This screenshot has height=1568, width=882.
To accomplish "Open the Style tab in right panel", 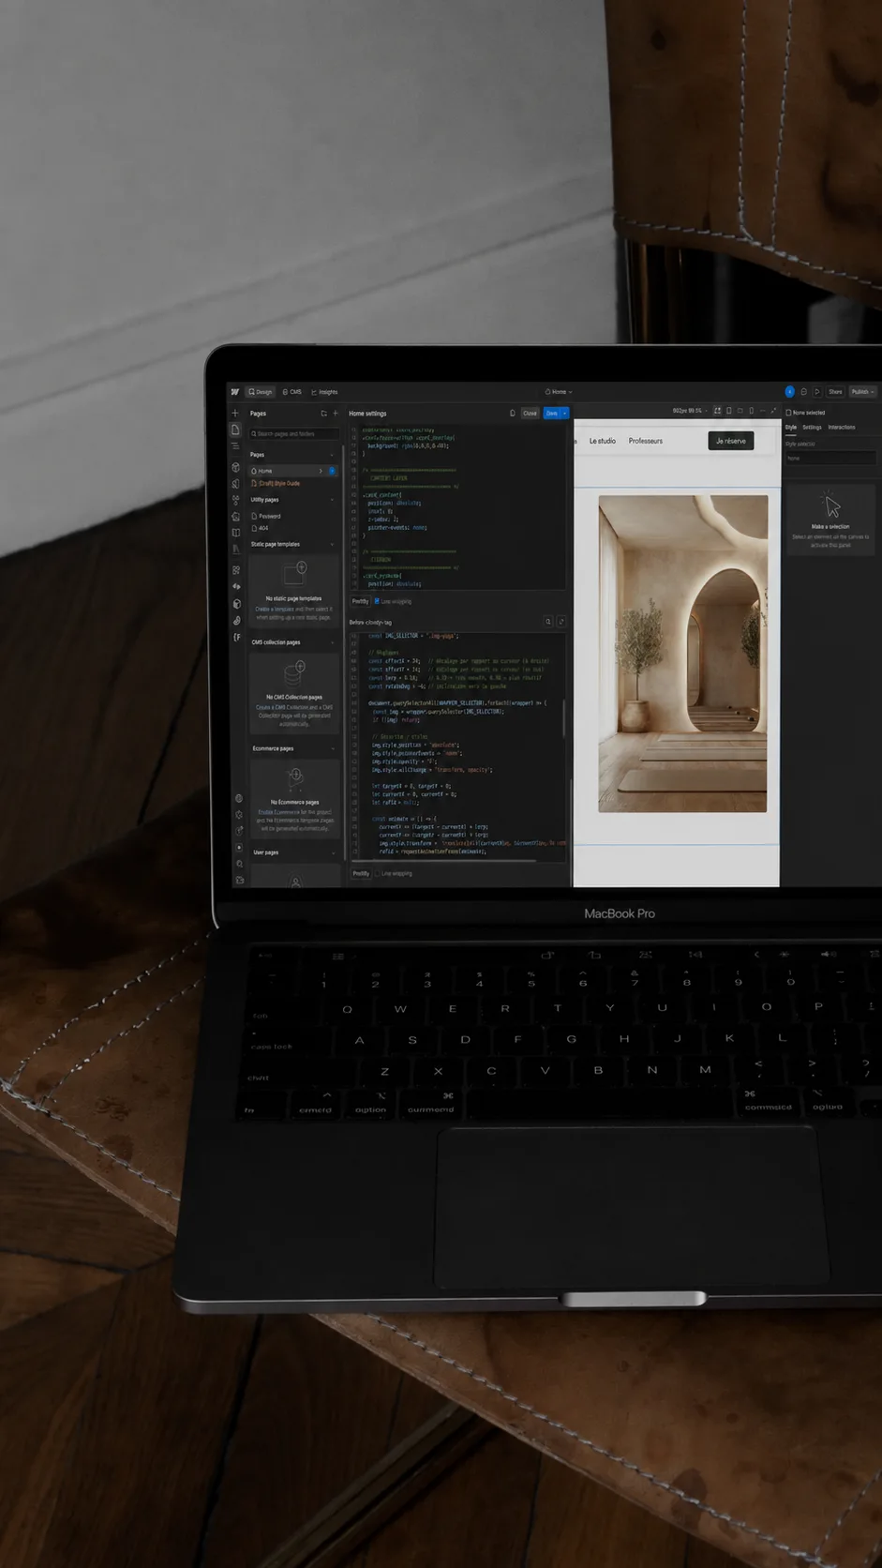I will tap(791, 427).
